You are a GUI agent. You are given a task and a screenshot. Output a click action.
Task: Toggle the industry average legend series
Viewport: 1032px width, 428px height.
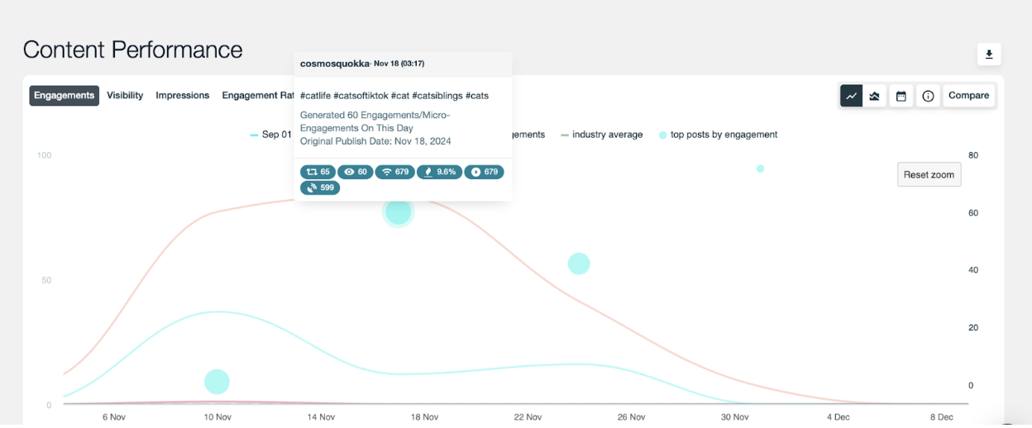(601, 135)
